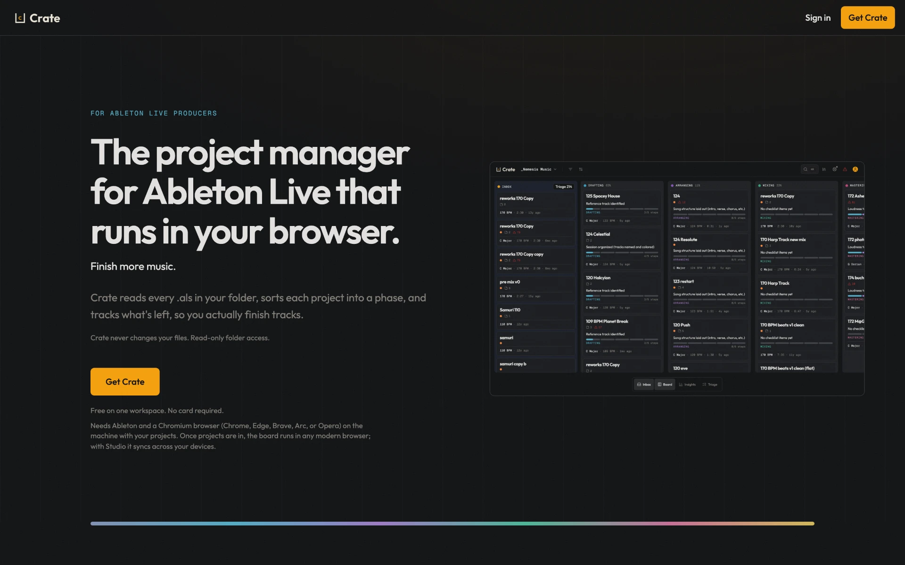Click the orange dot beside INBOX heading
This screenshot has width=905, height=565.
[499, 187]
